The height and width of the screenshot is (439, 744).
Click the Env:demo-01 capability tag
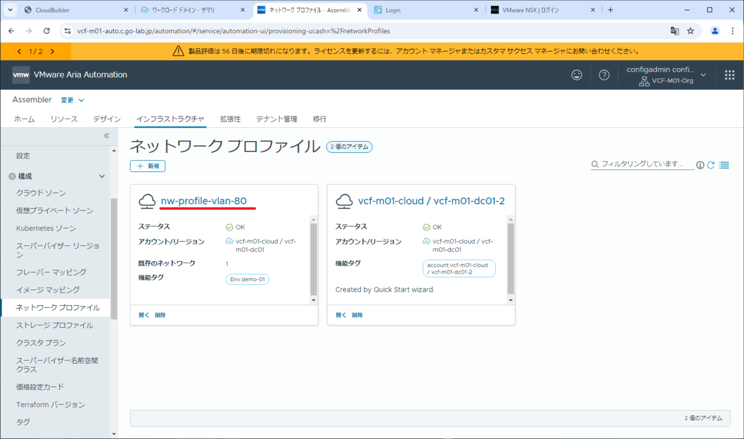[x=247, y=279]
